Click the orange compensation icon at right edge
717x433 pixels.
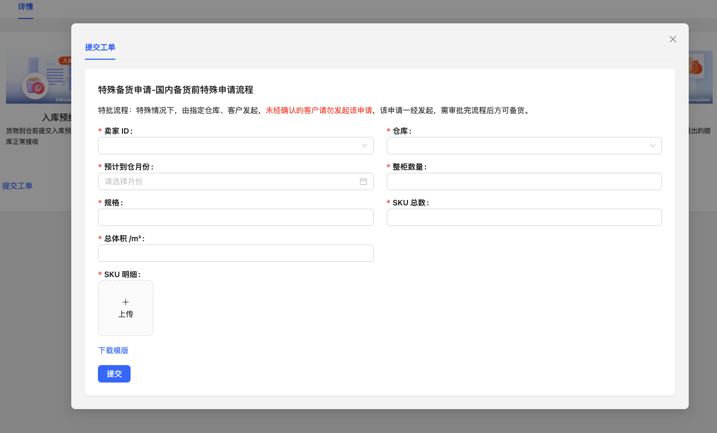click(x=695, y=68)
